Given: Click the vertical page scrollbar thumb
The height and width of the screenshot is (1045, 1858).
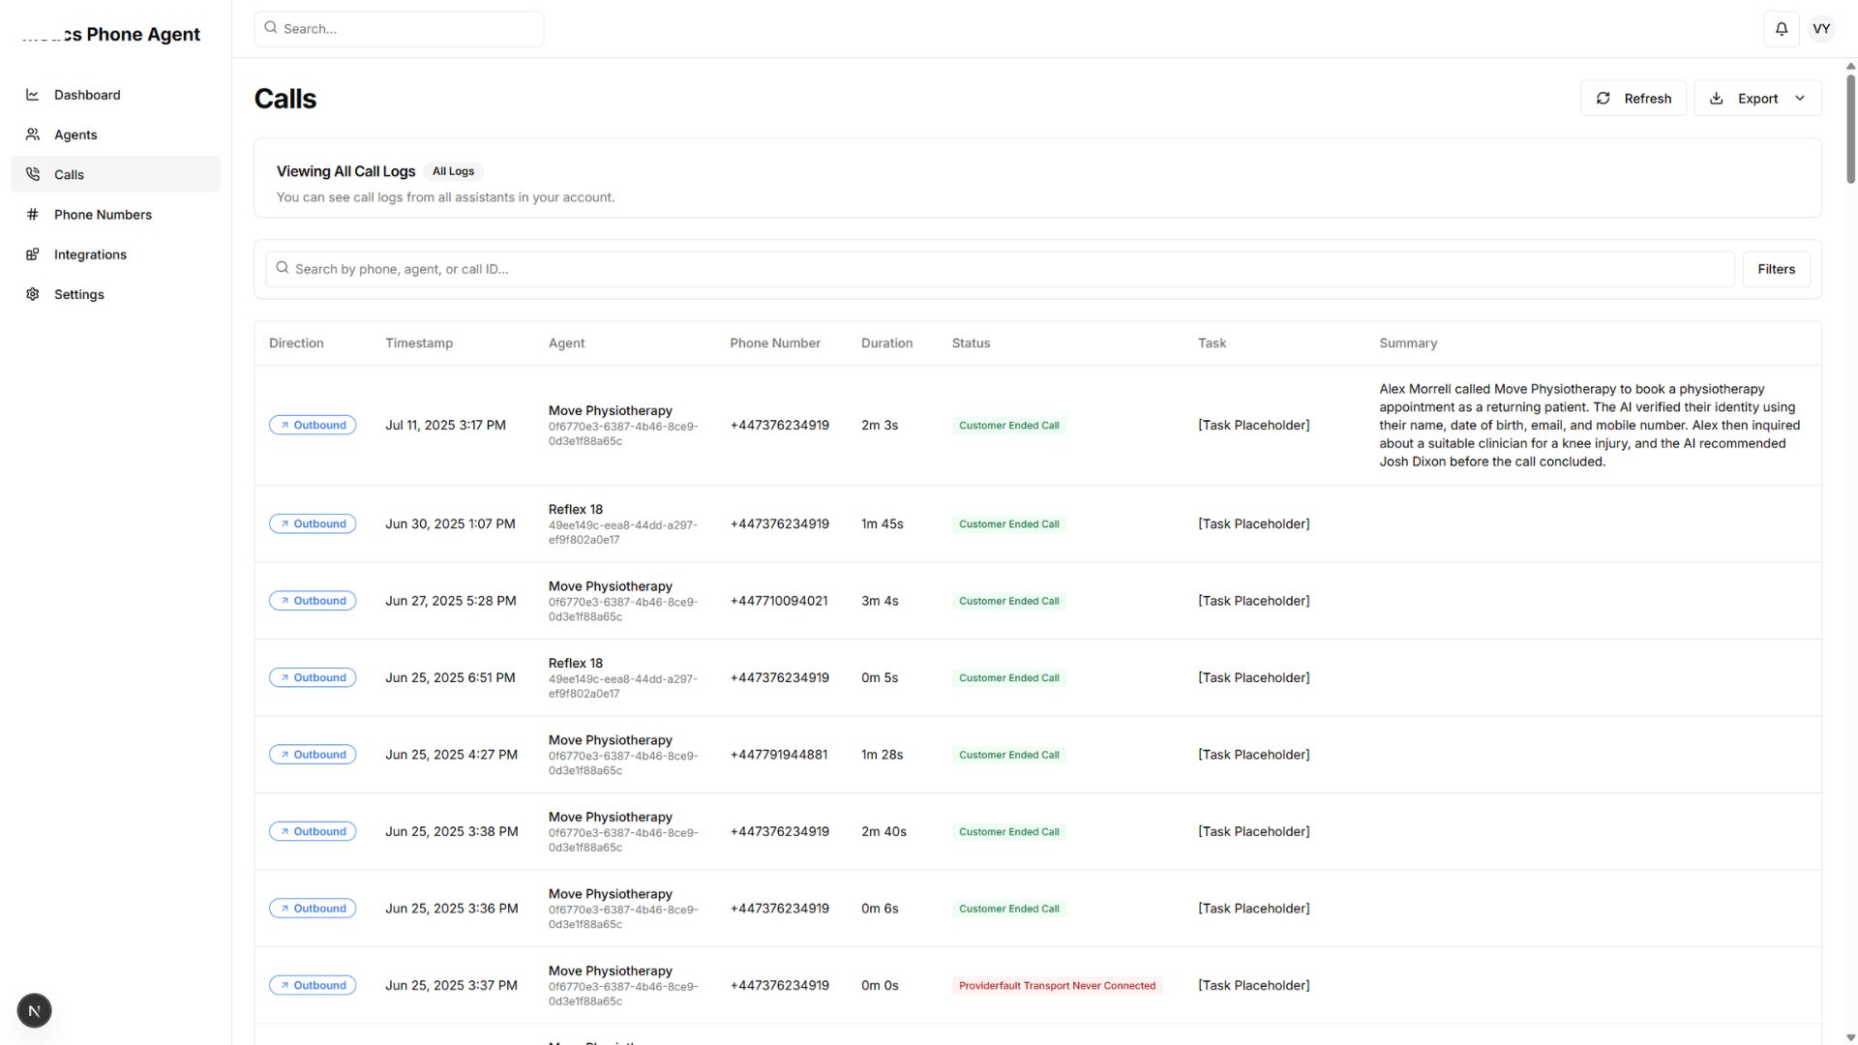Looking at the screenshot, I should pos(1850,128).
